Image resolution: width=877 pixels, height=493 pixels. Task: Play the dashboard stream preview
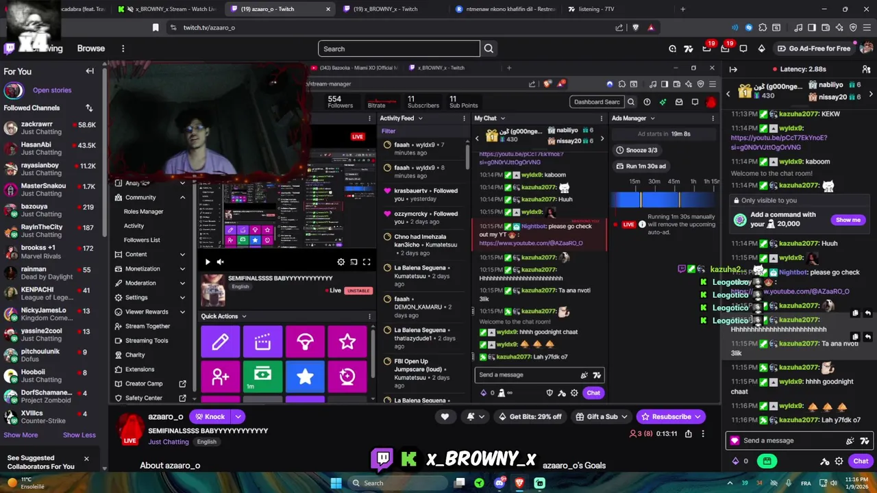tap(208, 262)
